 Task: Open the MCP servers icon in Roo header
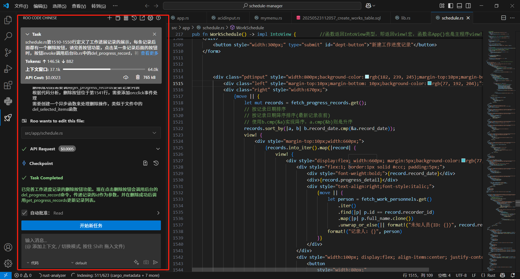pyautogui.click(x=126, y=18)
